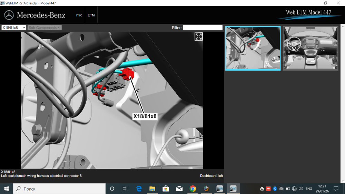Open Task View on the taskbar
This screenshot has width=345, height=194.
tap(125, 189)
